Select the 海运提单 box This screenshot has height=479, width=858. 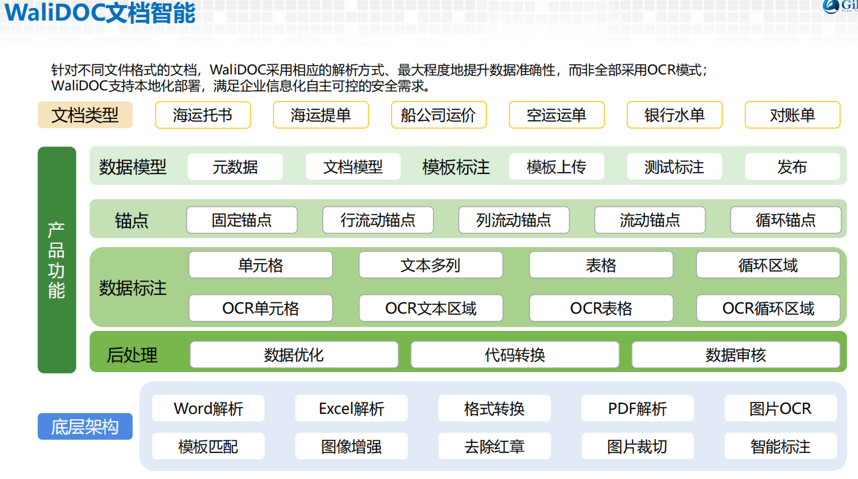(321, 115)
